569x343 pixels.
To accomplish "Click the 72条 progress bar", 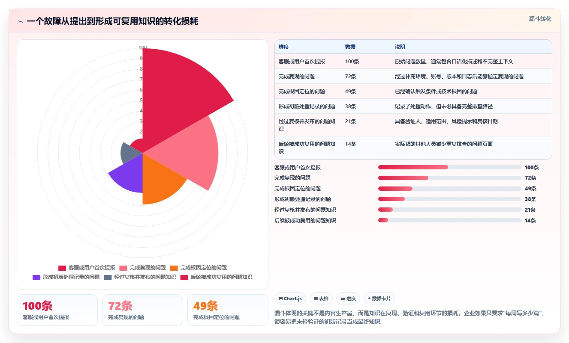I will point(450,178).
